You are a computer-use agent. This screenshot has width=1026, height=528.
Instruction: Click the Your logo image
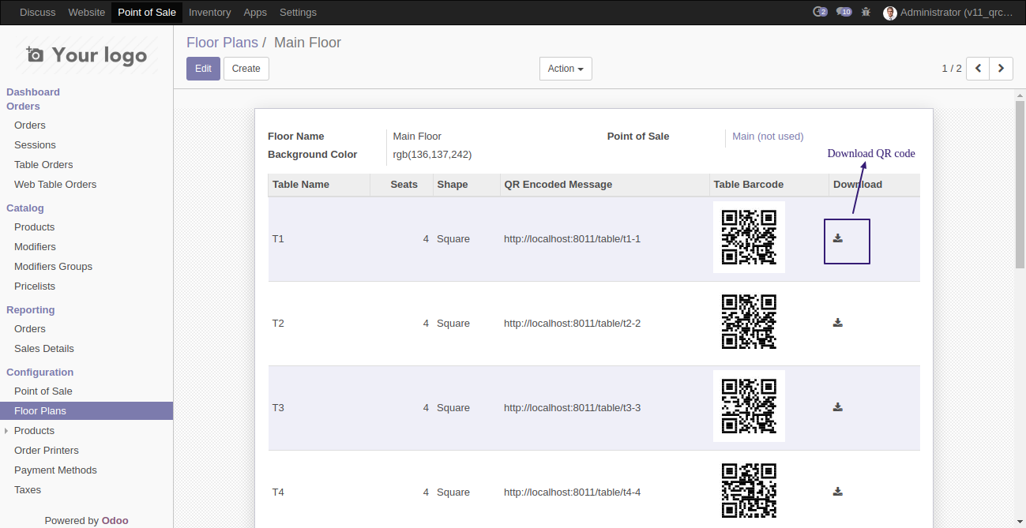[87, 55]
